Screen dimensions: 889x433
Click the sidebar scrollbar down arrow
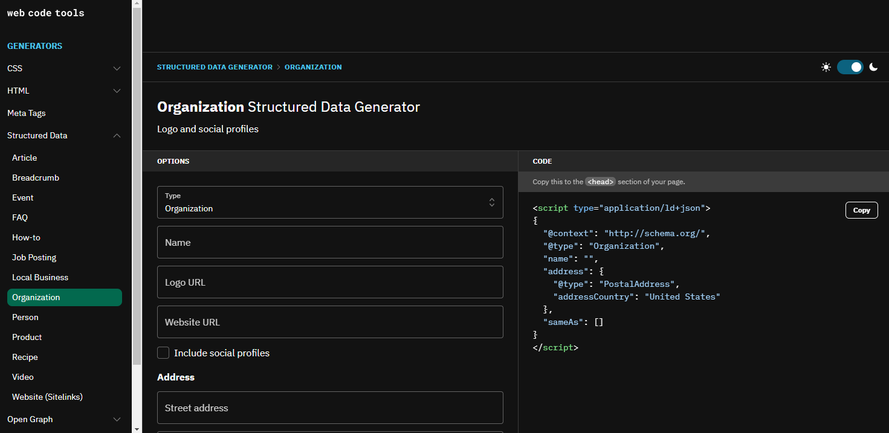pyautogui.click(x=137, y=428)
